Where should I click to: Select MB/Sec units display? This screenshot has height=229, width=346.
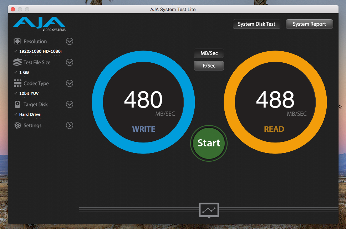tap(209, 53)
